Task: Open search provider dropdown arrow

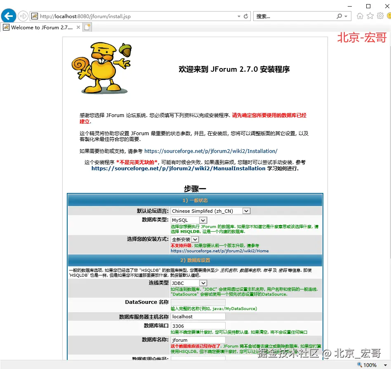Action: [346, 16]
